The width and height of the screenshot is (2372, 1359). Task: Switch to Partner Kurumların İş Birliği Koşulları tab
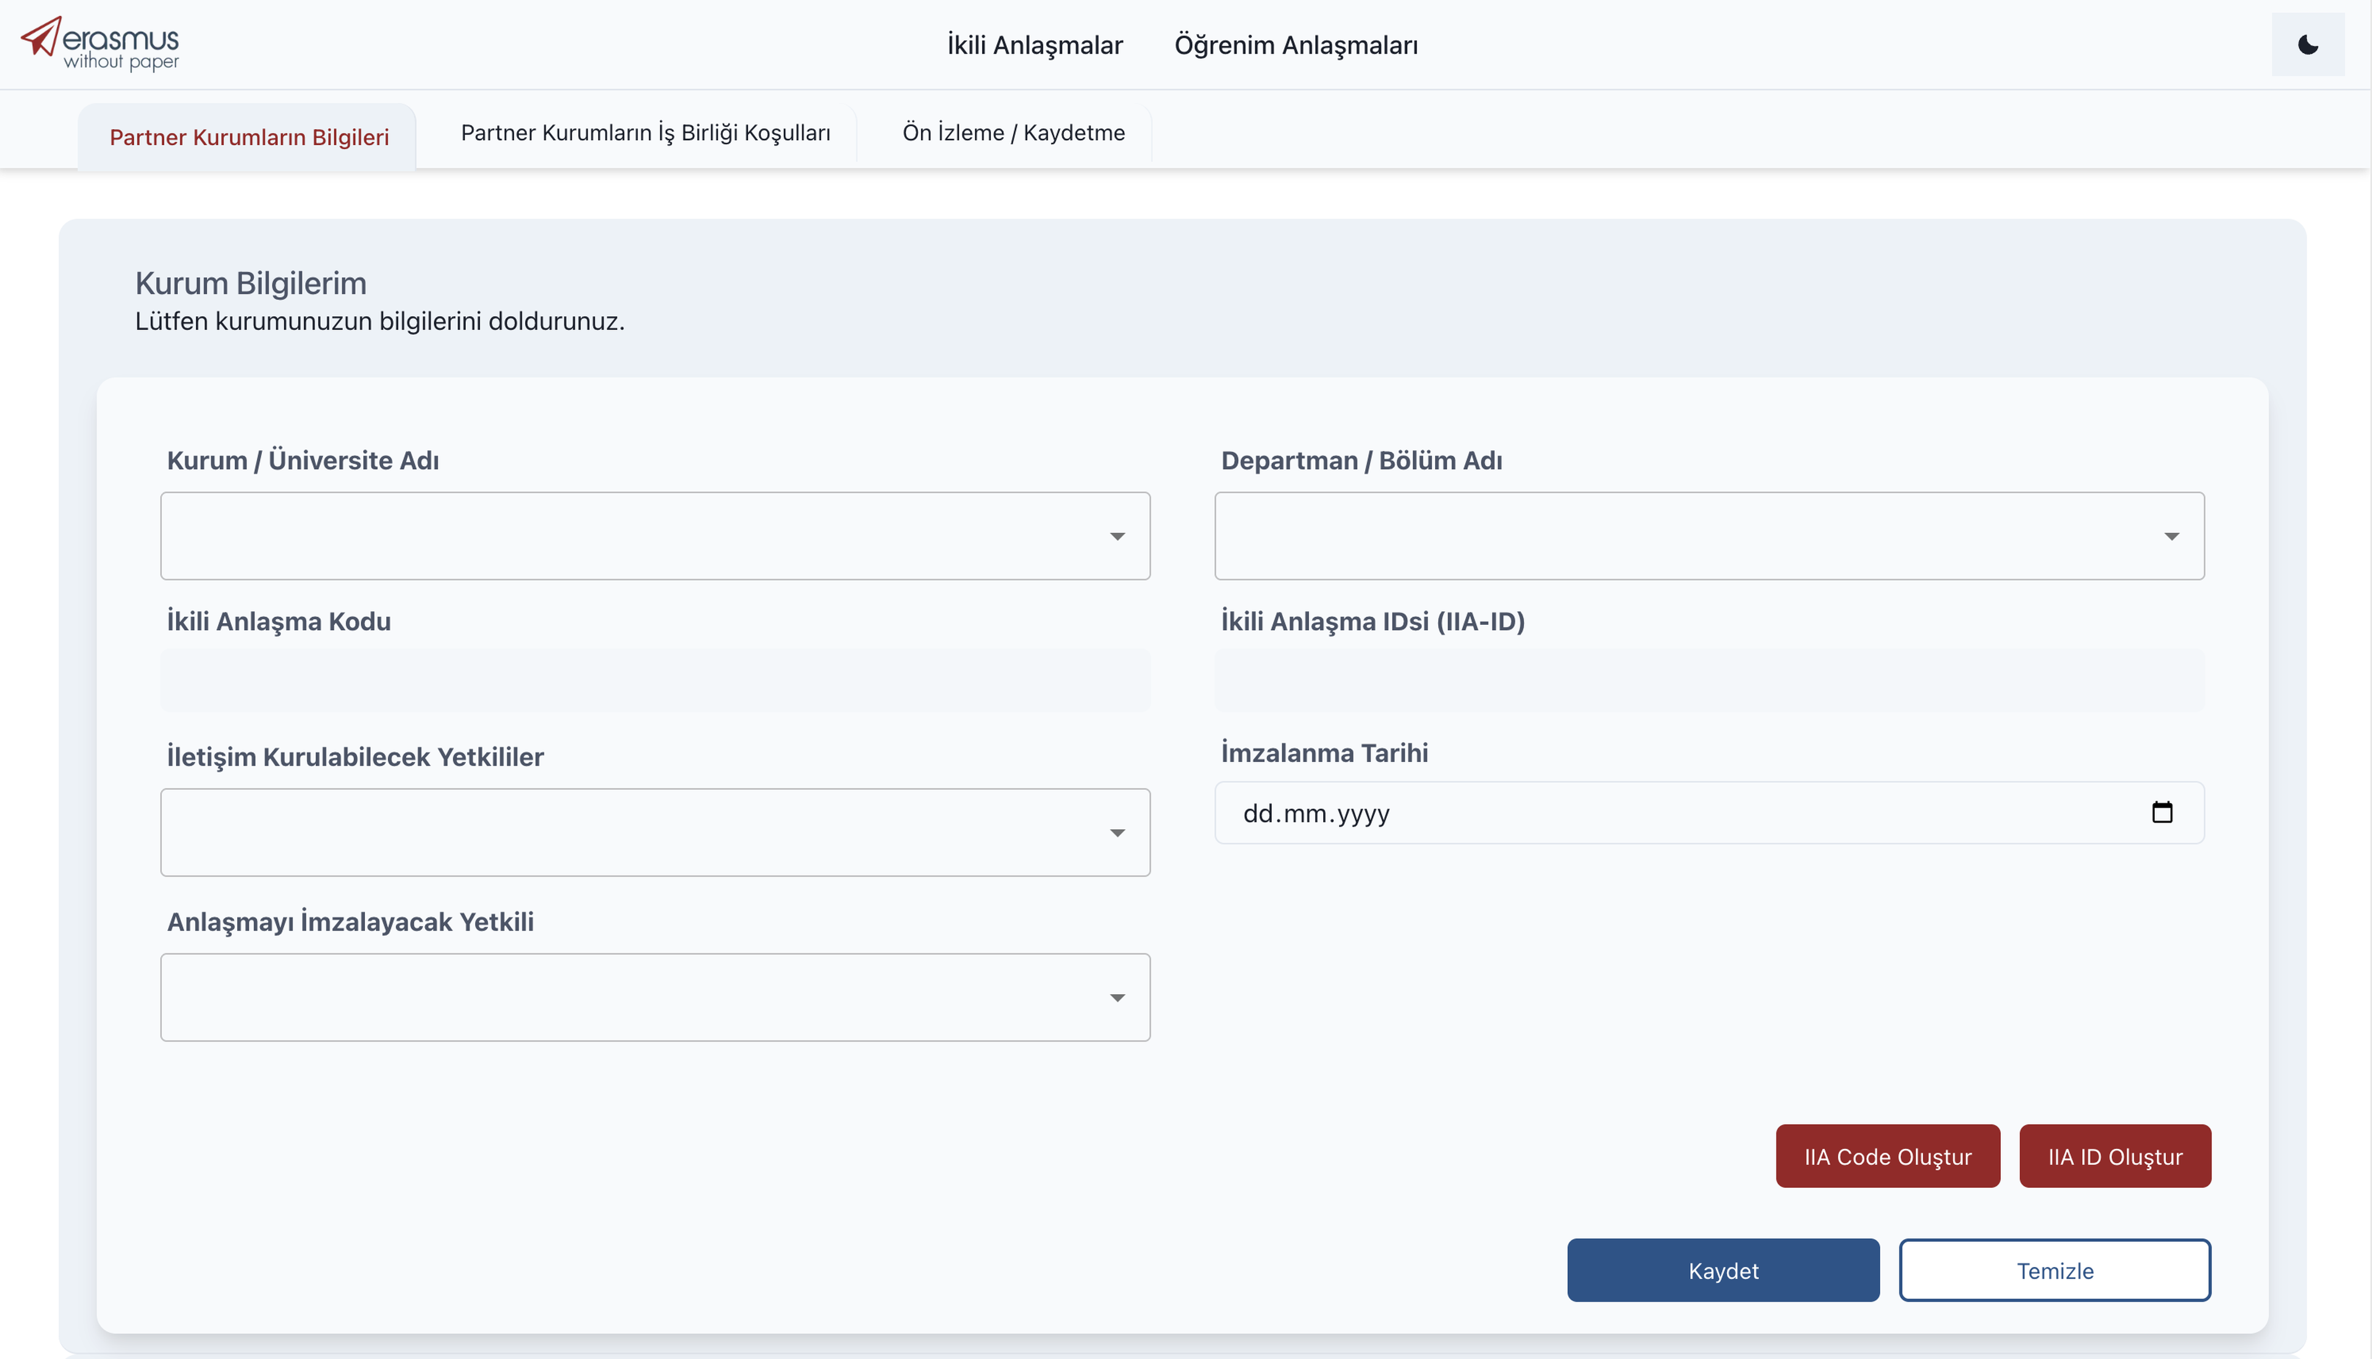(x=646, y=133)
